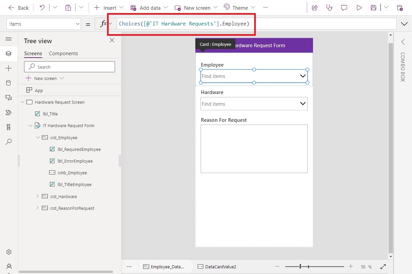Preview the app with the play icon
The height and width of the screenshot is (274, 412).
click(x=359, y=7)
